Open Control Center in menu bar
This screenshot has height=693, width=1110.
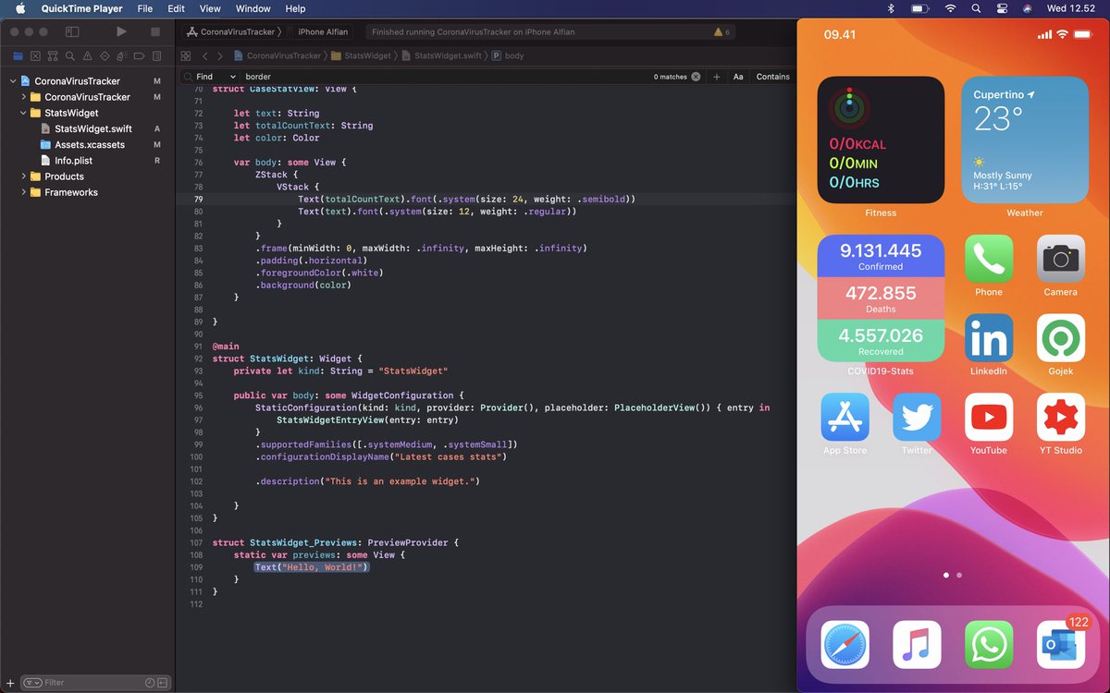[x=1002, y=8]
